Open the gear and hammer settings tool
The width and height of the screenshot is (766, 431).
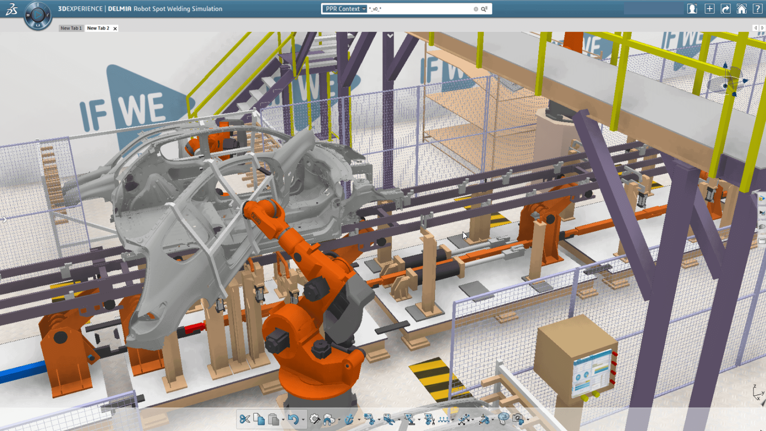pyautogui.click(x=314, y=419)
